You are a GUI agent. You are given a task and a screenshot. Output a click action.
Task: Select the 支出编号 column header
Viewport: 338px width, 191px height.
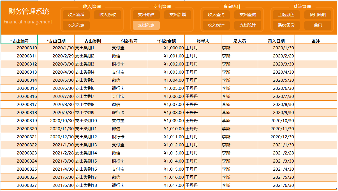pos(18,40)
